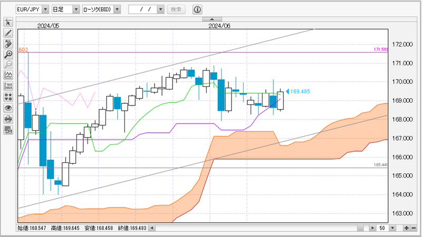The image size is (422, 237).
Task: Click the printer icon
Action: pos(8,119)
